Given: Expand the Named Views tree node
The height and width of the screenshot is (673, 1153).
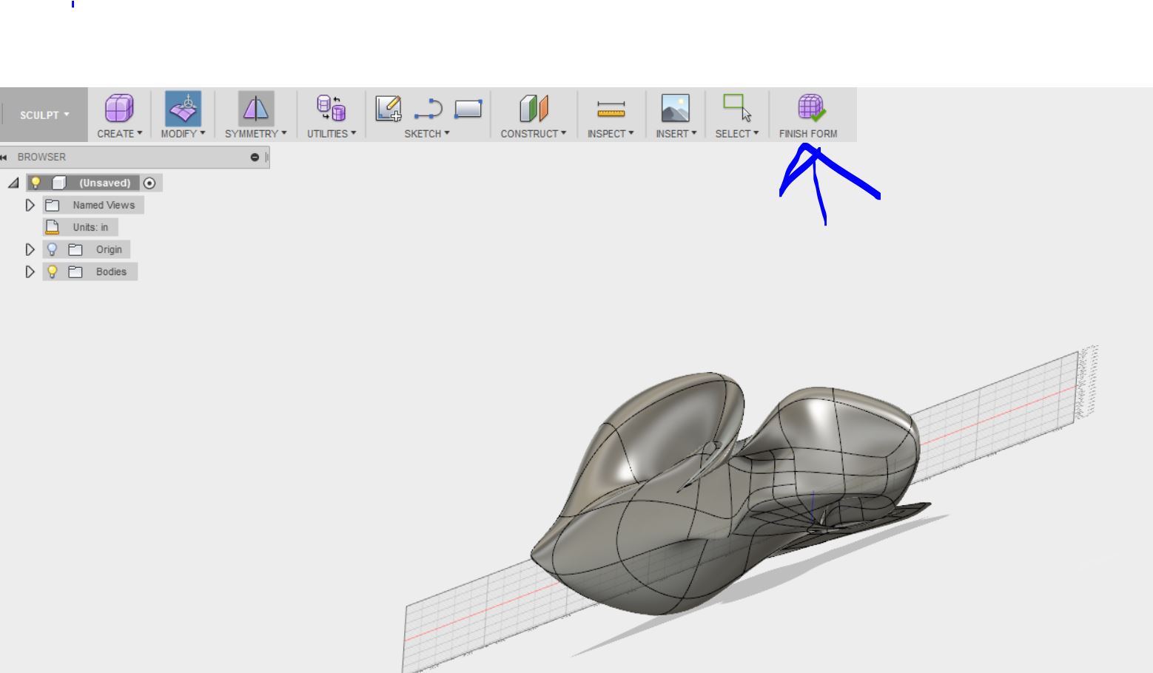Looking at the screenshot, I should tap(30, 205).
